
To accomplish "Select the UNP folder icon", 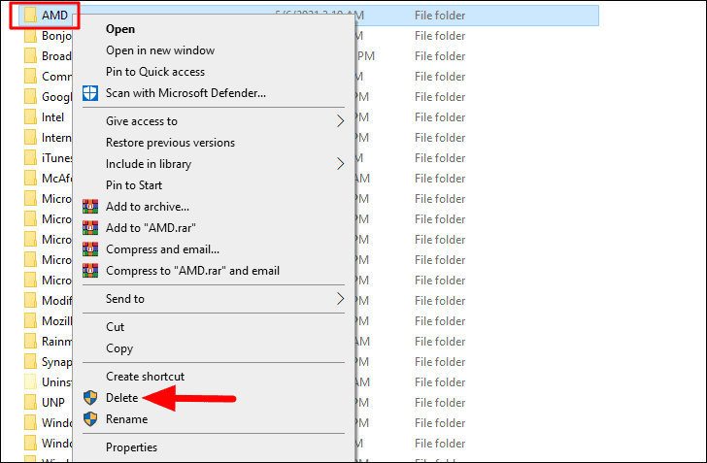I will click(31, 403).
